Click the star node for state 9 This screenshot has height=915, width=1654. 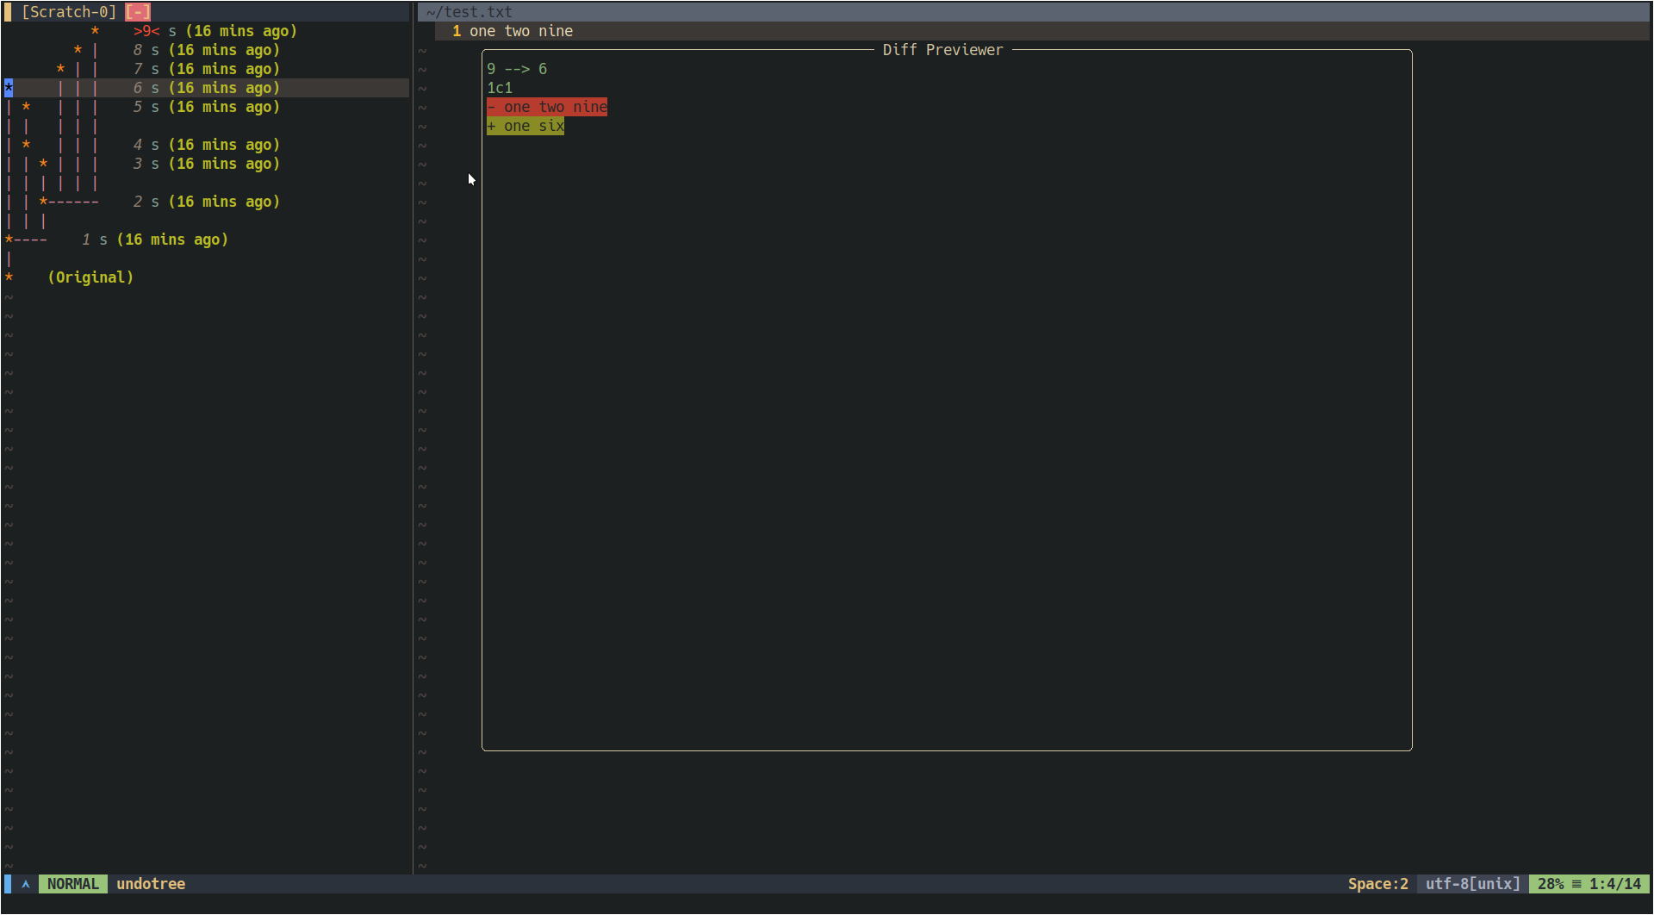tap(95, 31)
